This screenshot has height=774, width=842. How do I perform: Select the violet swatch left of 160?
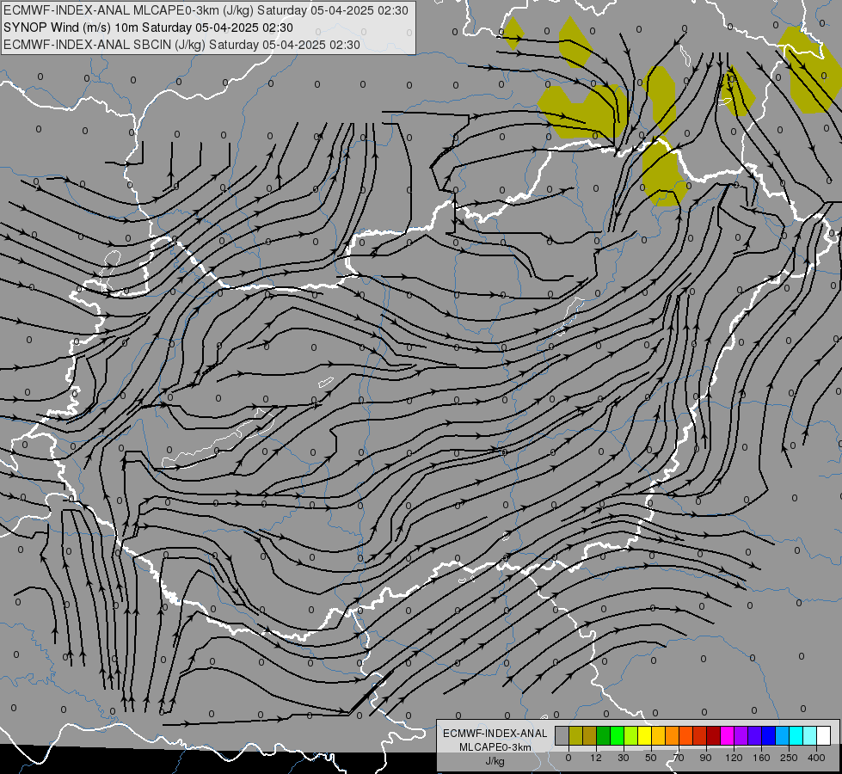point(755,735)
